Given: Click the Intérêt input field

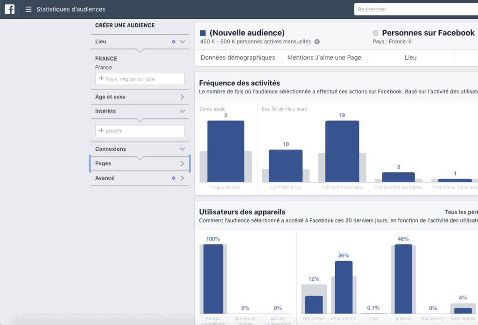Looking at the screenshot, I should (x=140, y=131).
